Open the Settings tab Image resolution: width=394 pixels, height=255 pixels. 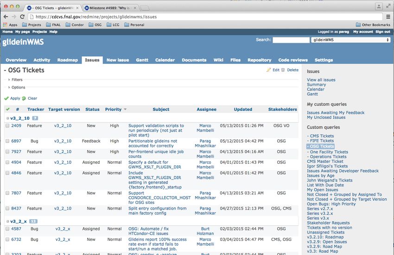pos(324,60)
